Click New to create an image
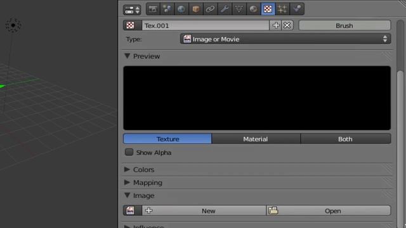 (204, 210)
